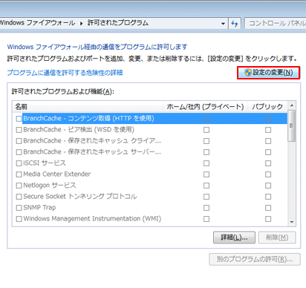
Task: Click パブリック column header
Action: point(267,107)
